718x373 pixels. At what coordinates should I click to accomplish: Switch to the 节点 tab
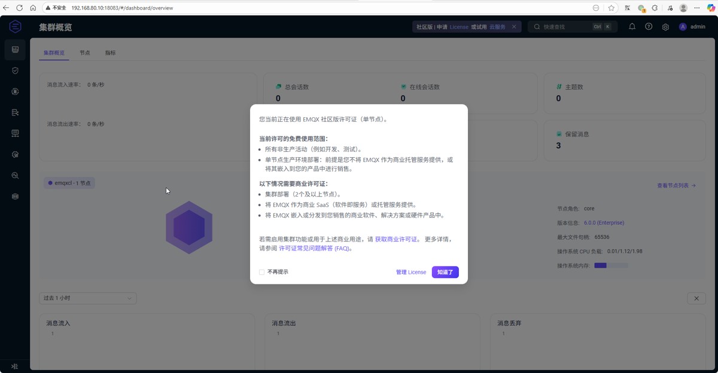(x=85, y=53)
